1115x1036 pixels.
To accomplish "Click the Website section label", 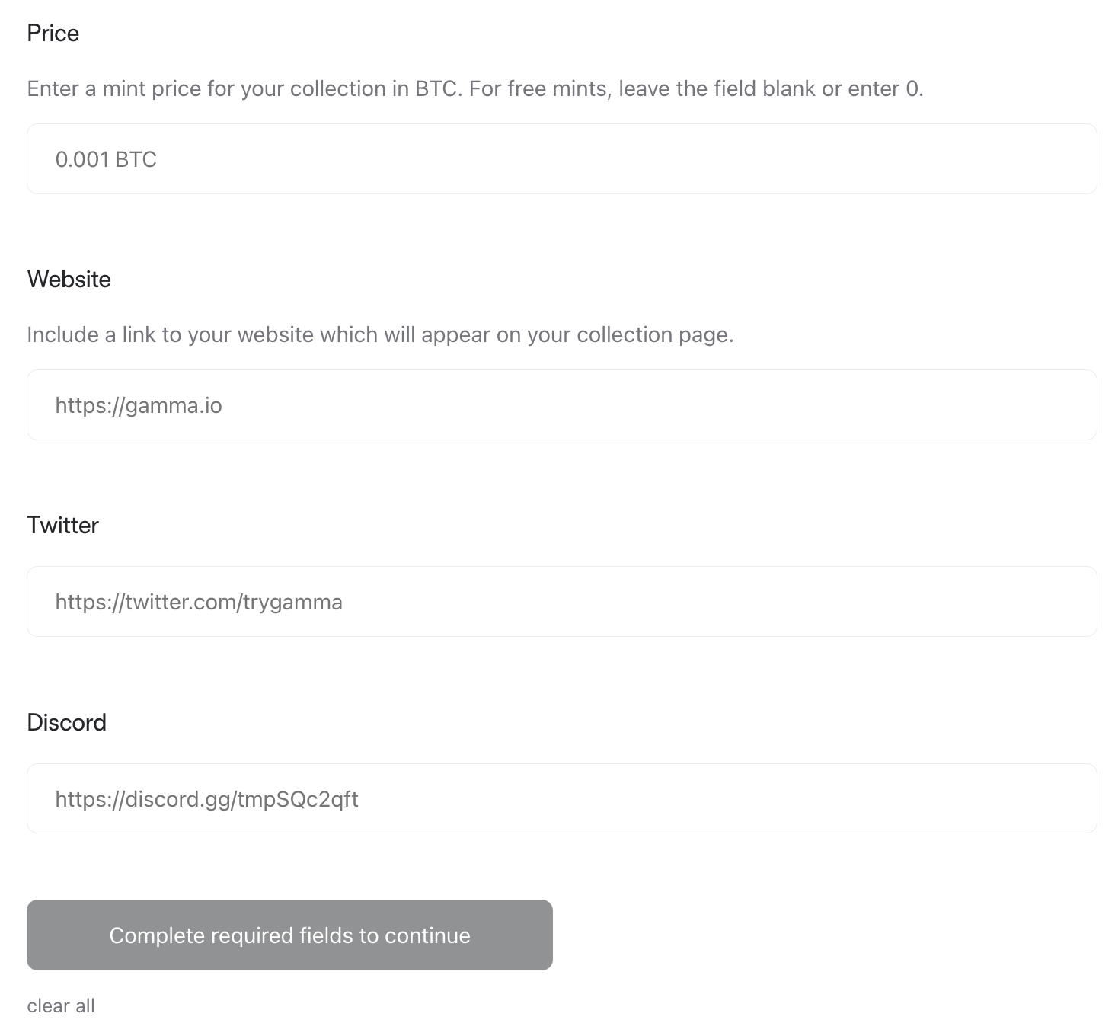I will 69,279.
